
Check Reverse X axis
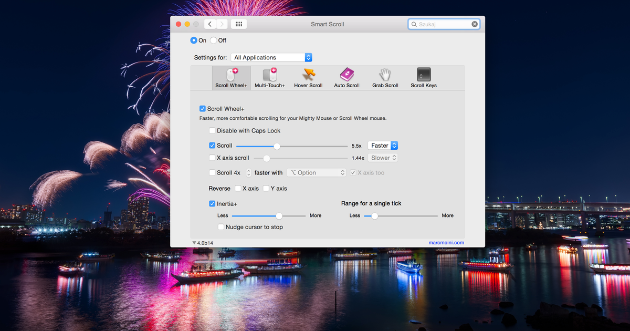[238, 188]
